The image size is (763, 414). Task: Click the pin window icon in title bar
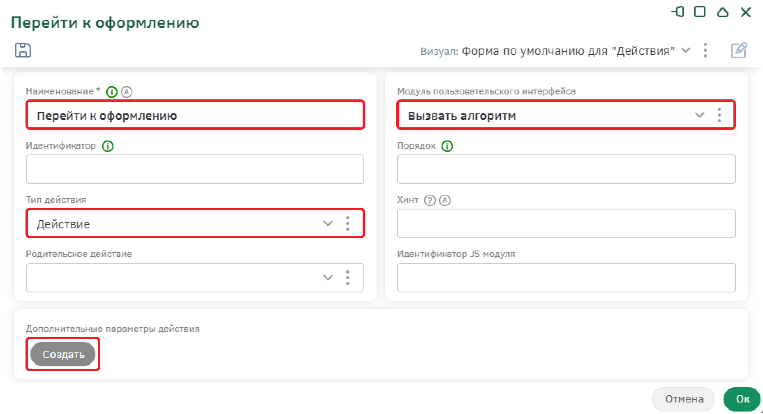coord(677,12)
